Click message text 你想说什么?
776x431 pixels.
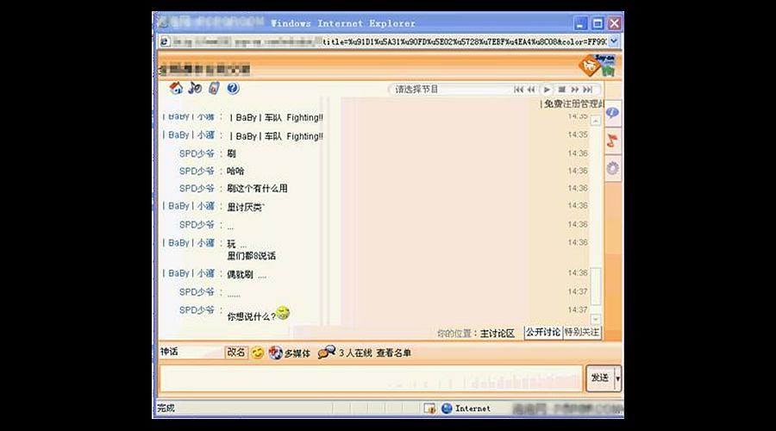click(252, 316)
